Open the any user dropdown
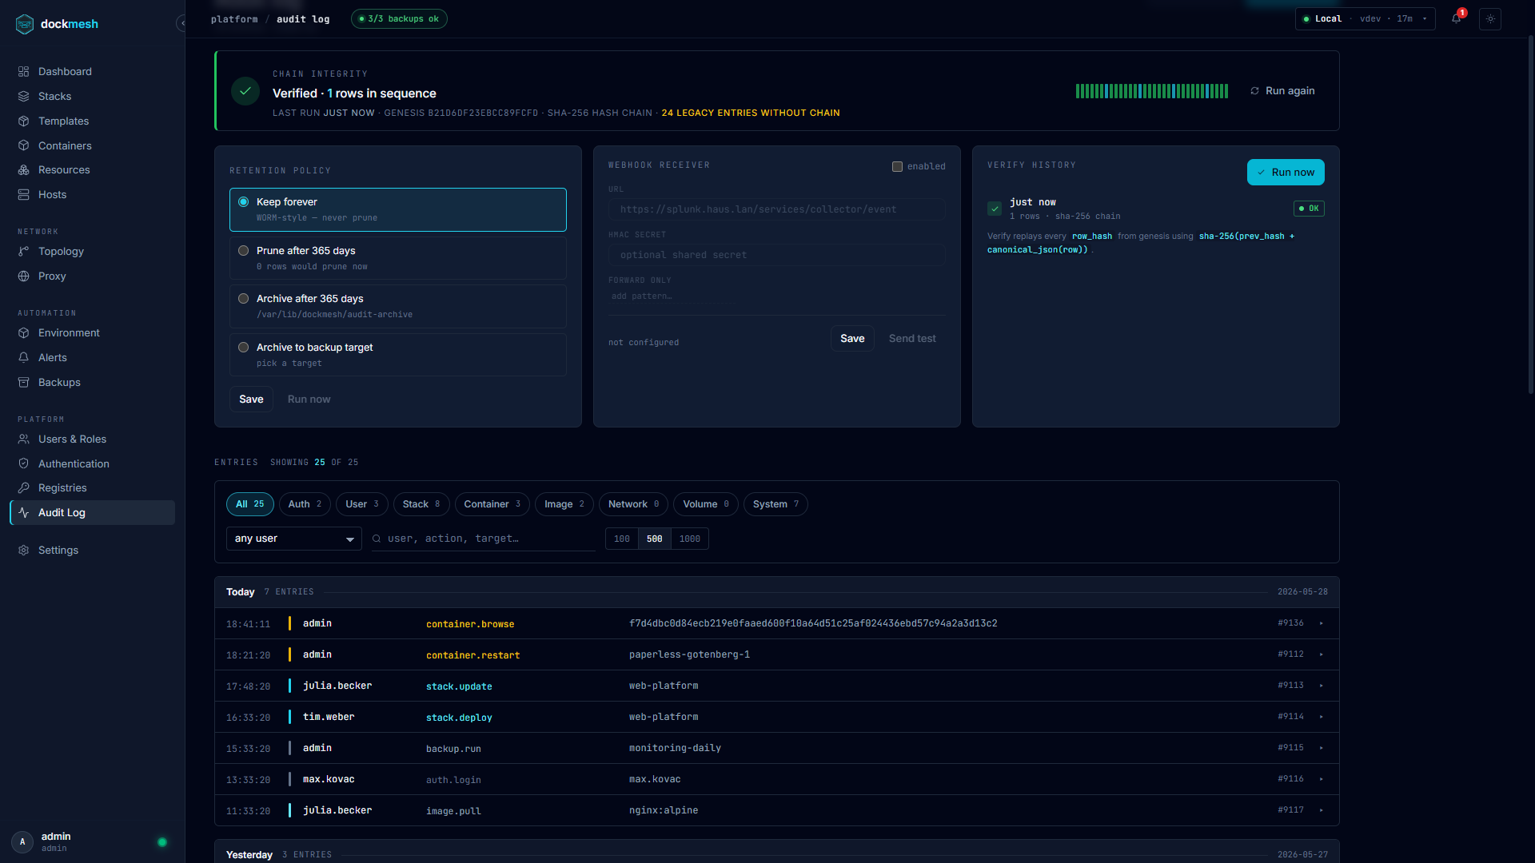The height and width of the screenshot is (863, 1535). pyautogui.click(x=294, y=539)
